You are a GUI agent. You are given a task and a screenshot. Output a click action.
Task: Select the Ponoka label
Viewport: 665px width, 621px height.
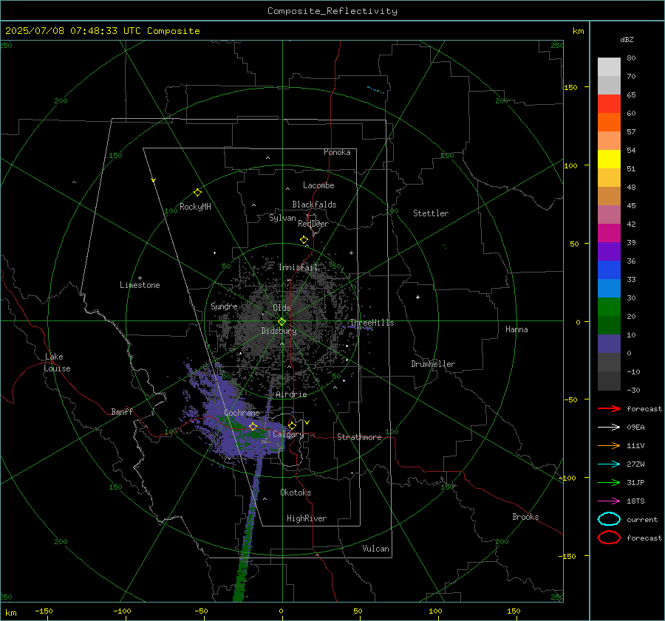[337, 152]
